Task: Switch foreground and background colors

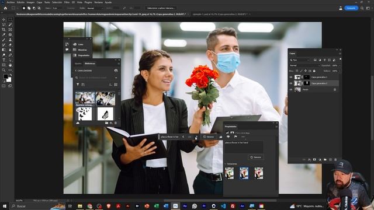Action: coord(11,75)
